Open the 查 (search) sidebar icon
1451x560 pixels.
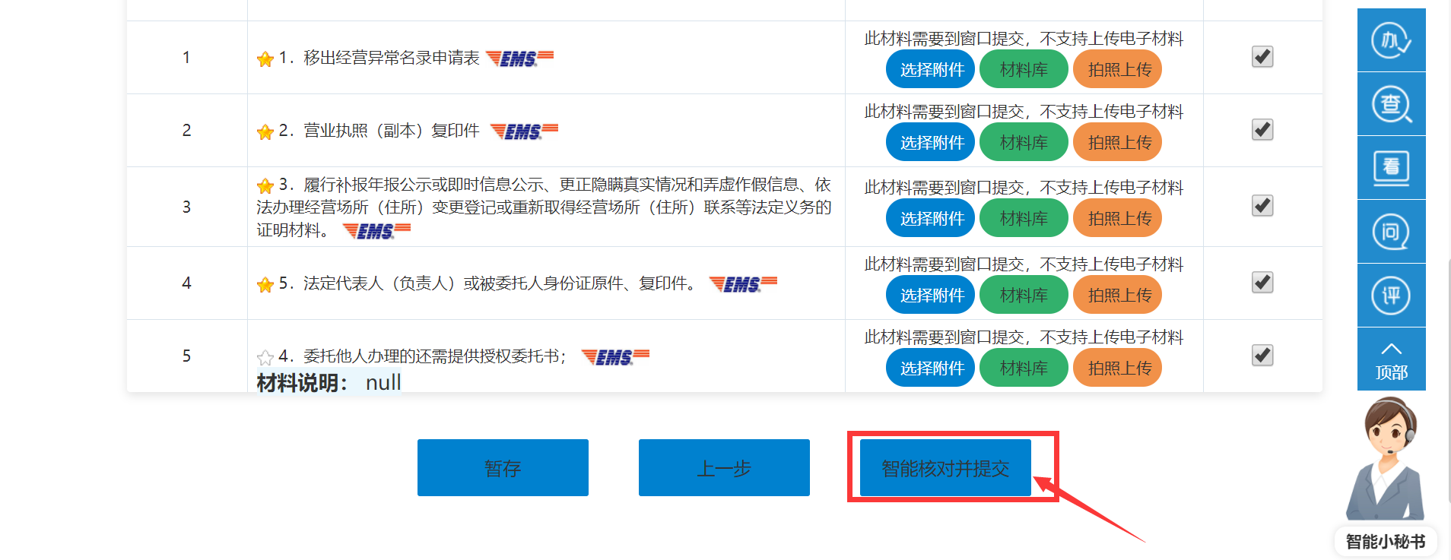pos(1391,104)
